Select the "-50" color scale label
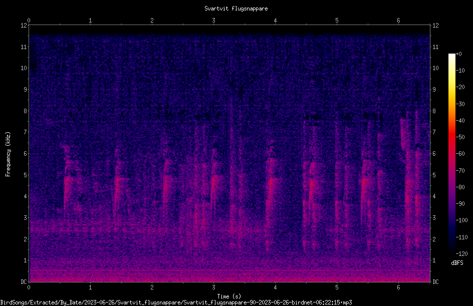473x306 pixels. (460, 137)
